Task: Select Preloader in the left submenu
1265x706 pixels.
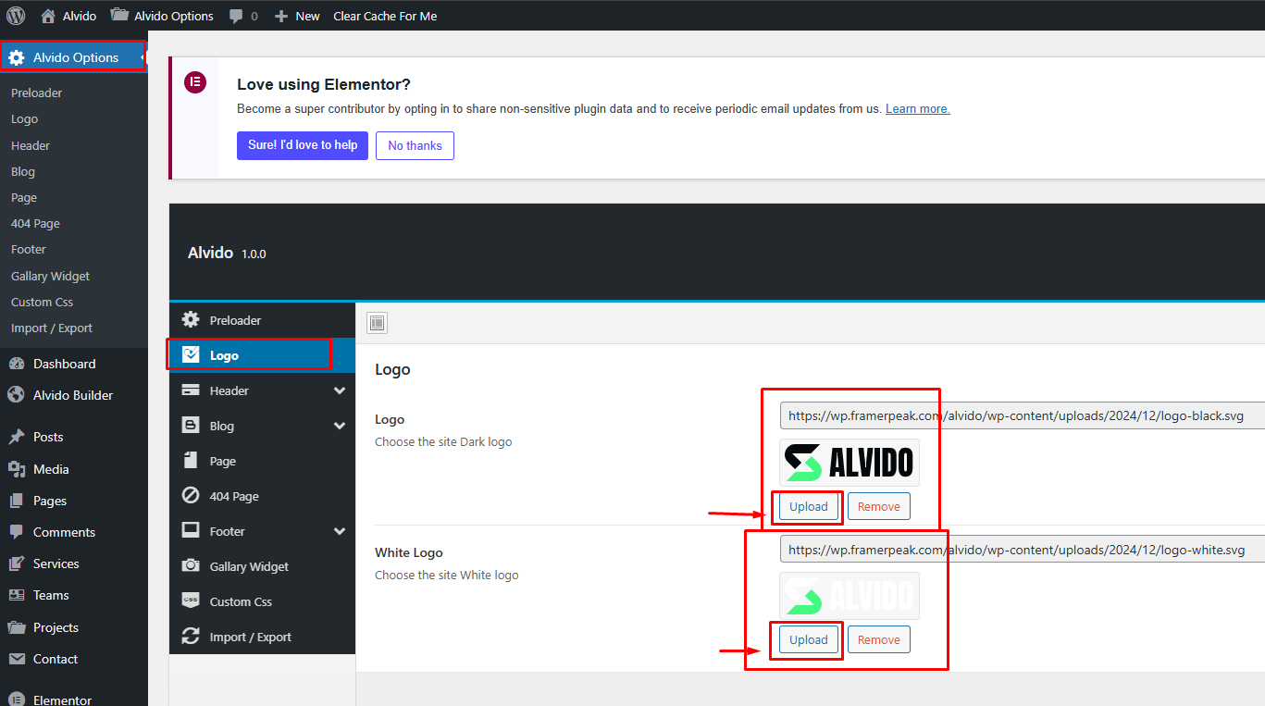Action: coord(37,93)
